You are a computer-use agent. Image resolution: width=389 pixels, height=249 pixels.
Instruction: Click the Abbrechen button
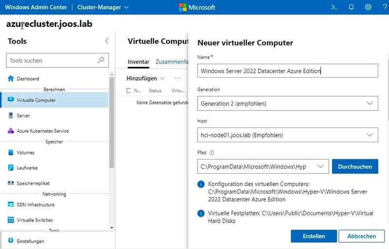click(x=361, y=236)
